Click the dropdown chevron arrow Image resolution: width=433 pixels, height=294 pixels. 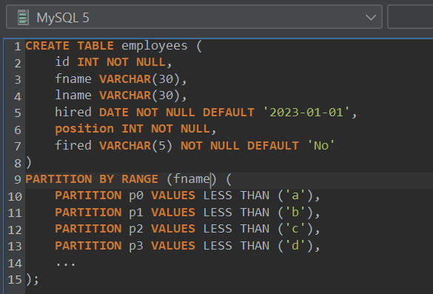pos(371,18)
